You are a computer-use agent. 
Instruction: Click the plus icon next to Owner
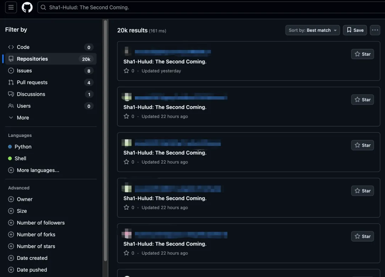point(11,199)
